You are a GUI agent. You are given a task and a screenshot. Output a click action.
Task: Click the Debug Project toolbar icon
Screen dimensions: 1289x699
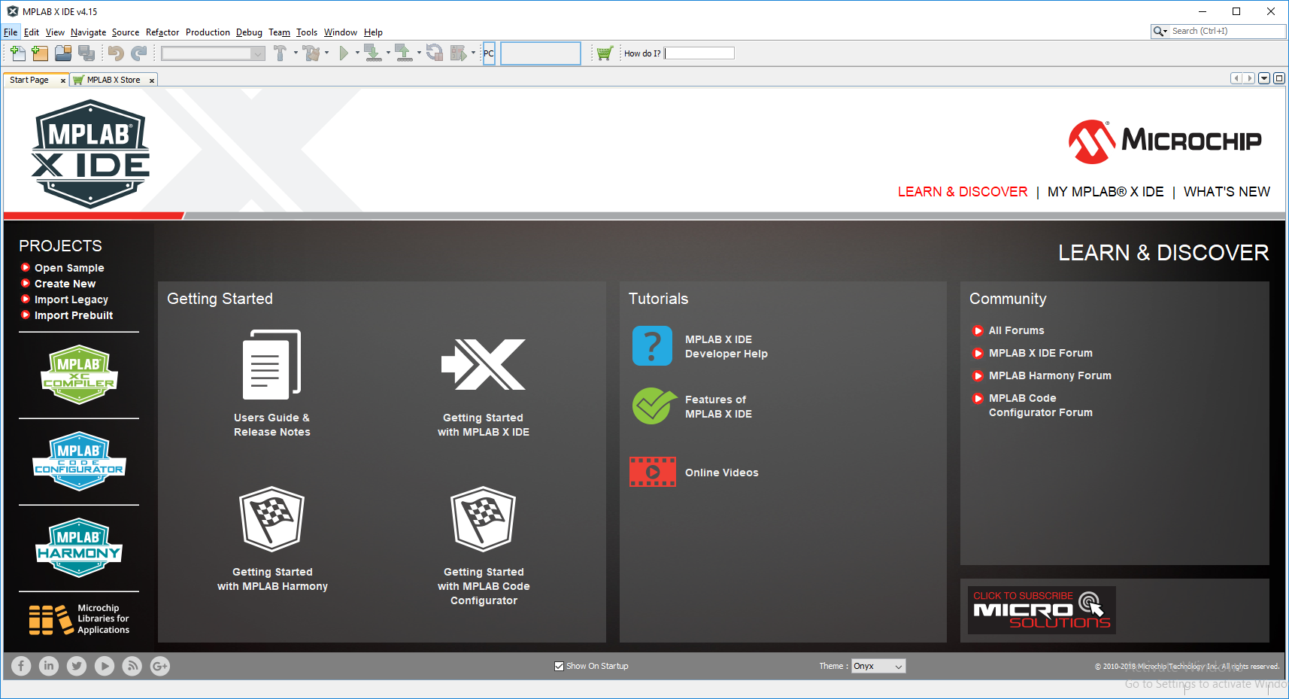click(458, 53)
